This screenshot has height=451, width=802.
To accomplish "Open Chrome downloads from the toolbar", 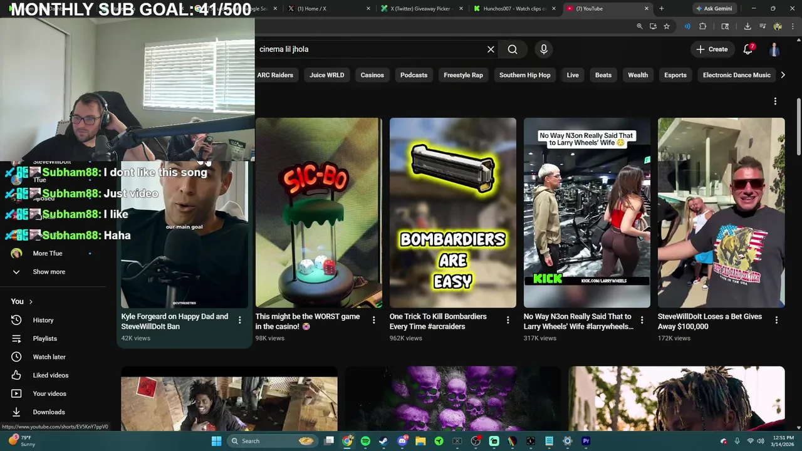I will click(x=747, y=26).
